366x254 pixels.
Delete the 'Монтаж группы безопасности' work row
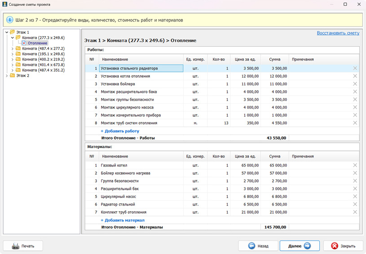(x=355, y=100)
